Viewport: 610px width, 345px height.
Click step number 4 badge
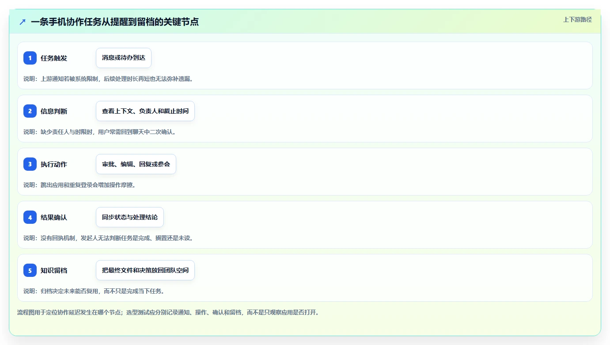[x=30, y=217]
